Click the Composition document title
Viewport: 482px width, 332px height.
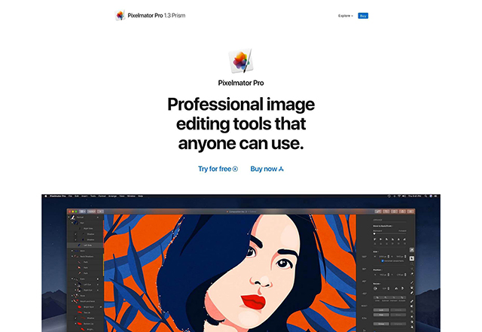tap(236, 212)
